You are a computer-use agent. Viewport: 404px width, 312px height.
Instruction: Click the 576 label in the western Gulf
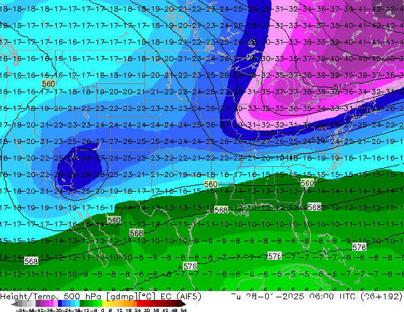190,266
